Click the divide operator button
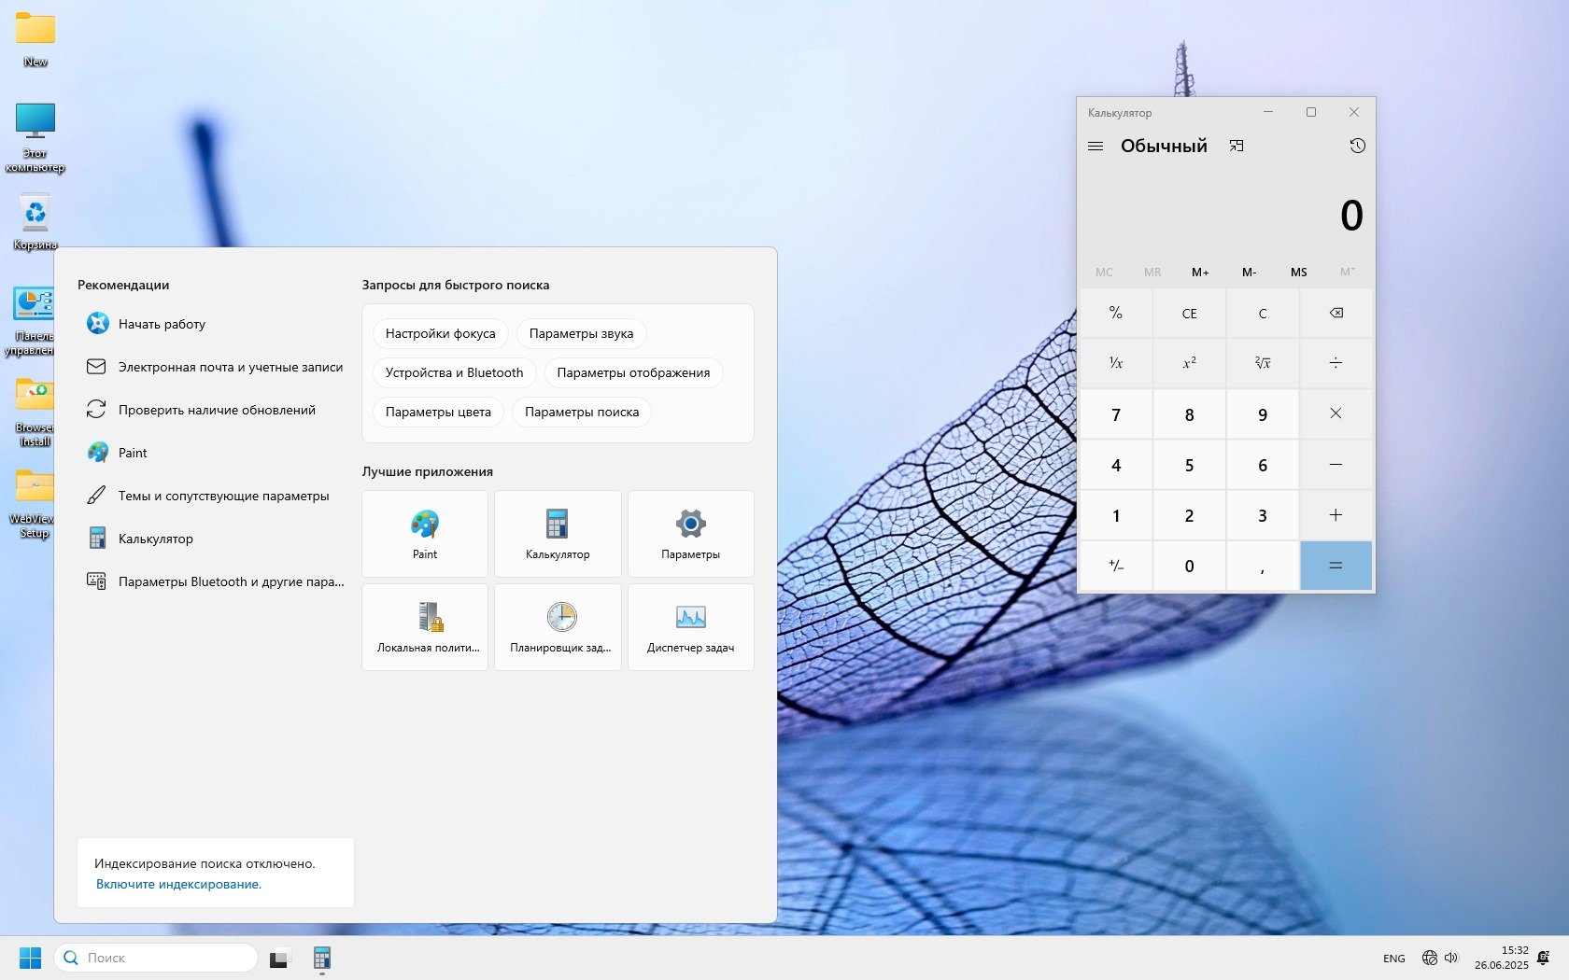1569x980 pixels. 1336,363
